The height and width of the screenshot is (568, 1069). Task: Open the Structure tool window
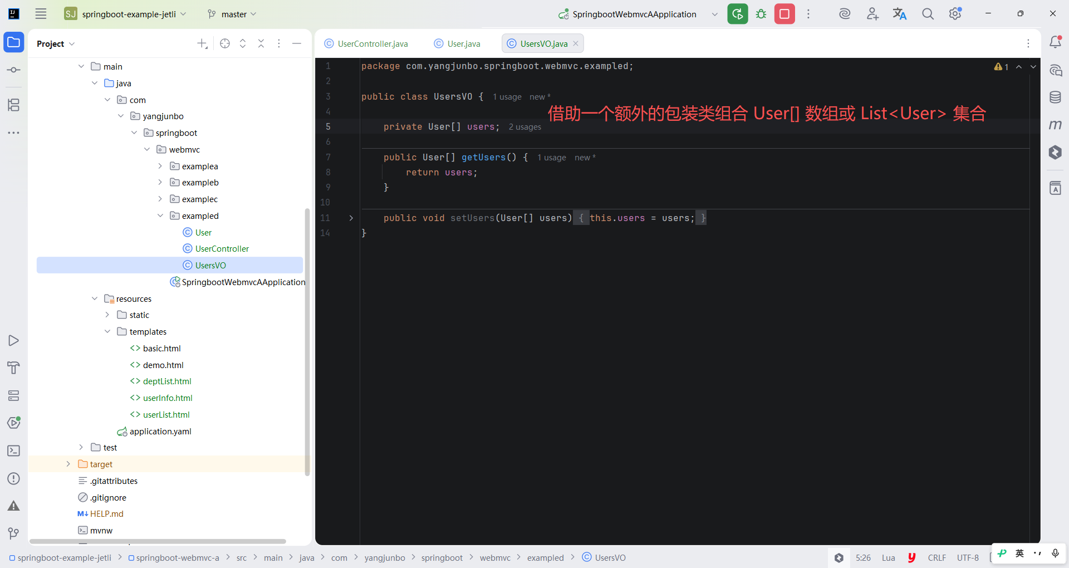[14, 105]
